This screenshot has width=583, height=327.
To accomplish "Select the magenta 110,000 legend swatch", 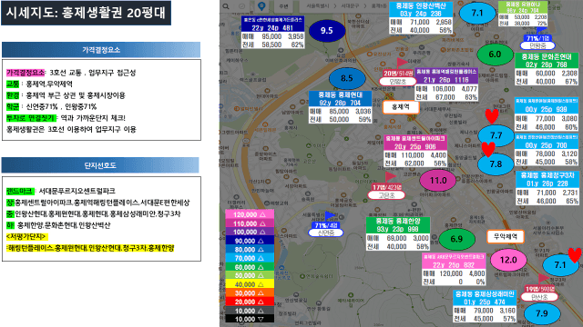I will 250,223.
